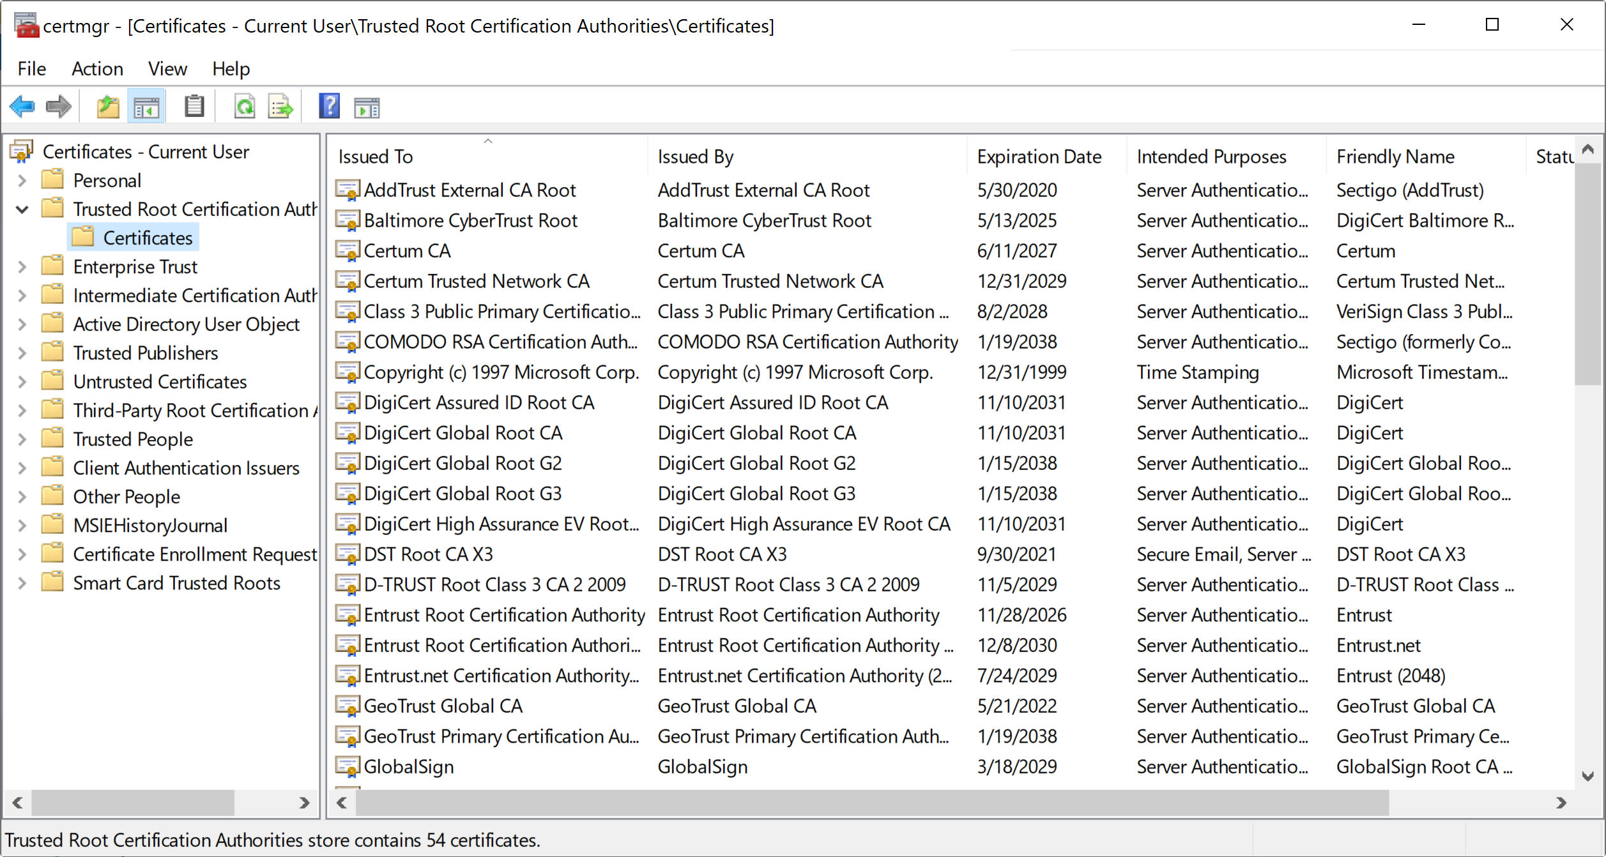
Task: Click the COMODO RSA certificate icon
Action: pos(348,342)
